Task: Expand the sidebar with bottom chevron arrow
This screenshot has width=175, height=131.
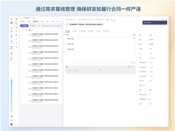Action: coord(16,125)
